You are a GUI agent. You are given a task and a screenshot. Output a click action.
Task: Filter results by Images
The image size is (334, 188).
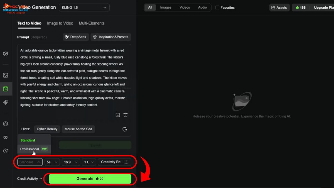(166, 8)
